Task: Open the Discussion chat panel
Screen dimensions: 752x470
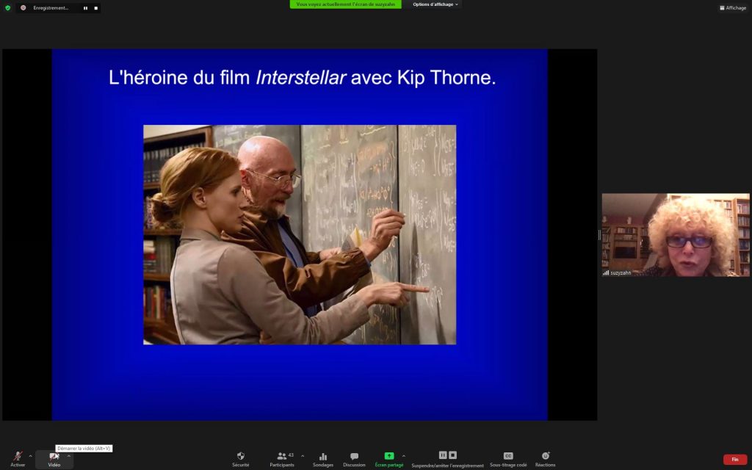Action: [354, 459]
